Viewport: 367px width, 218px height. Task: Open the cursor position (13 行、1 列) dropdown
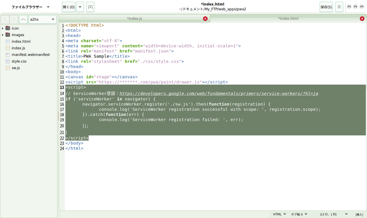pyautogui.click(x=334, y=214)
